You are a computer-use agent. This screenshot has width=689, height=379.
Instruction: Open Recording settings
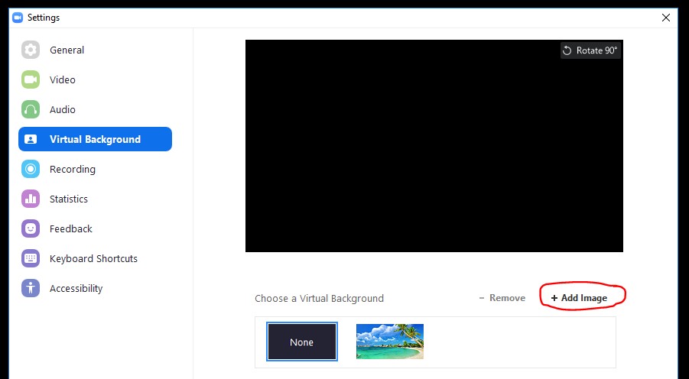95,169
